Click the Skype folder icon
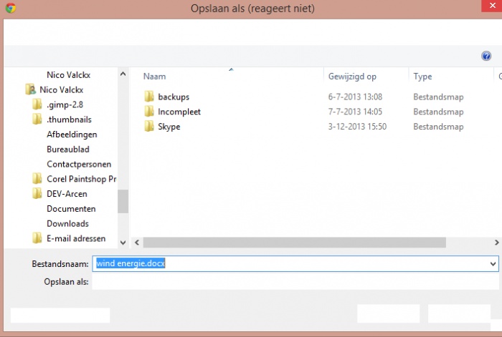The width and height of the screenshot is (502, 337). (x=149, y=126)
